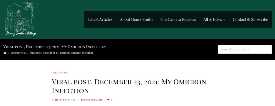Open the red CORONAVIRUS category label
Screen dimensions: 275x106
(x=60, y=73)
